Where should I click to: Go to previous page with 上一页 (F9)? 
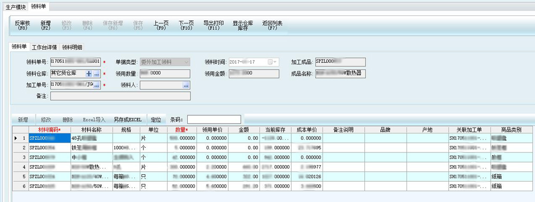(x=161, y=26)
